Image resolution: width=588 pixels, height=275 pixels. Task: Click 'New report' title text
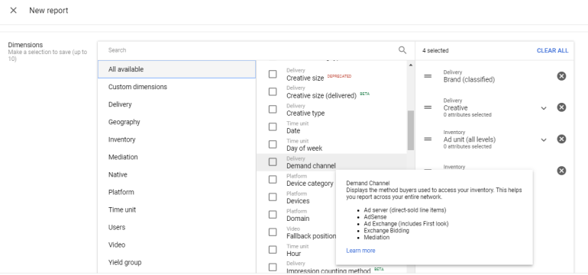point(49,11)
